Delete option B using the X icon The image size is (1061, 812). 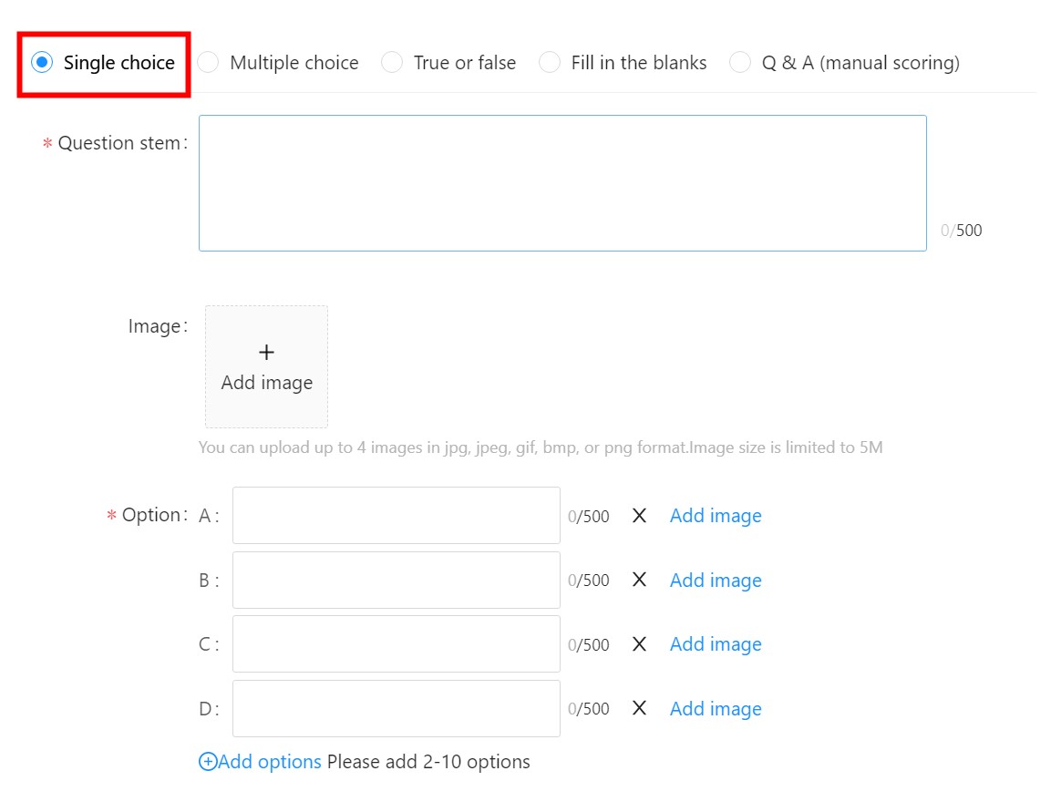(639, 580)
